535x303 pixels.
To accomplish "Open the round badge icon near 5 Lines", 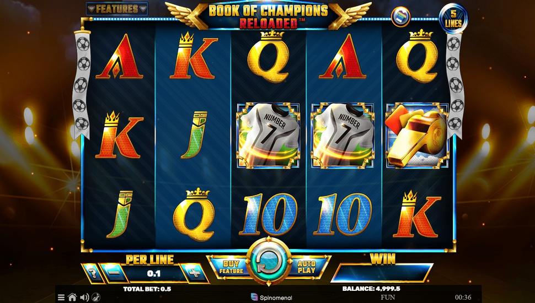I will [x=400, y=17].
